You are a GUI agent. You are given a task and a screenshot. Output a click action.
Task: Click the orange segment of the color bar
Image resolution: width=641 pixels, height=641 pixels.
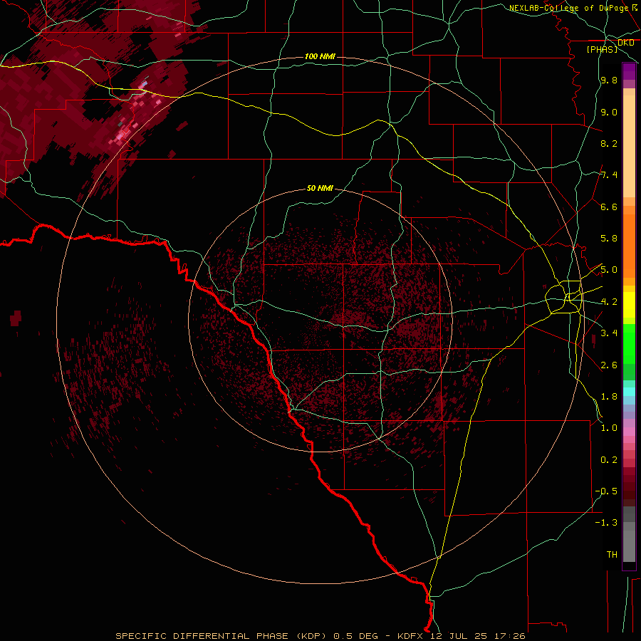629,246
